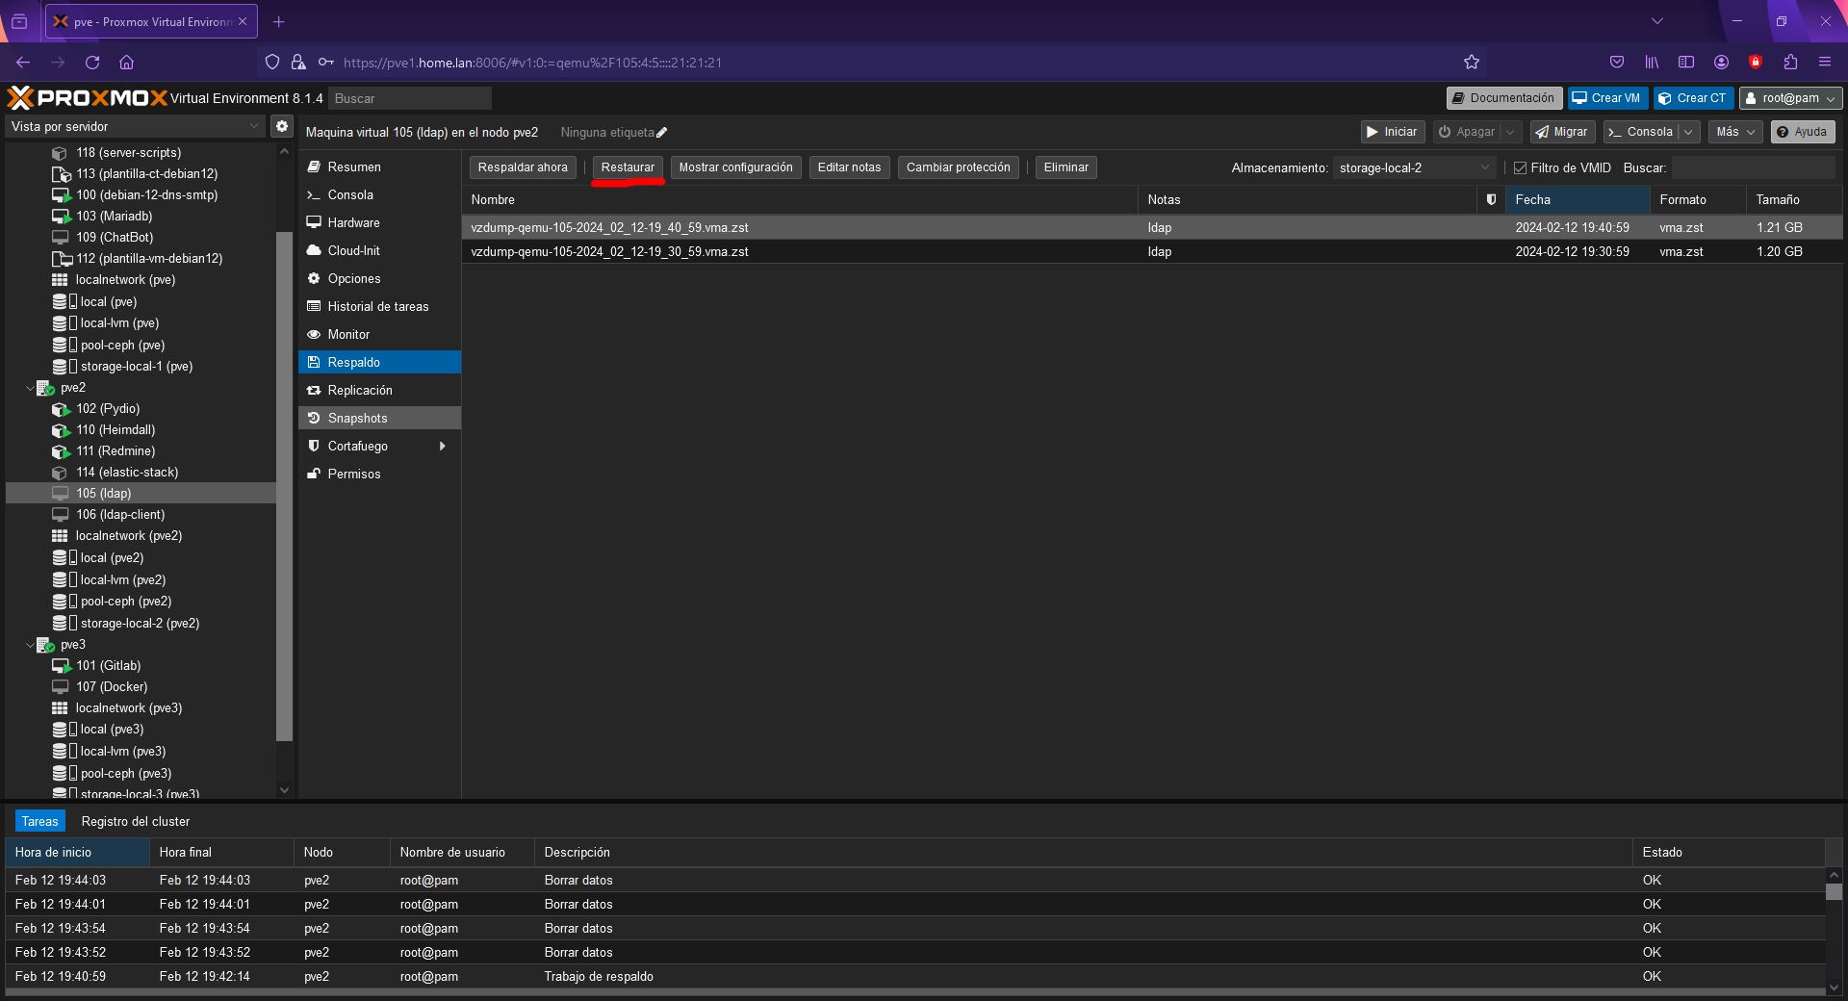Viewport: 1848px width, 1001px height.
Task: Click the top Buscar search field
Action: click(x=410, y=98)
